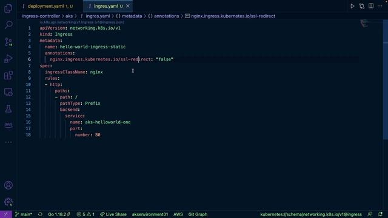This screenshot has width=388, height=218.
Task: Open the Search view in activity bar
Action: [x=8, y=25]
